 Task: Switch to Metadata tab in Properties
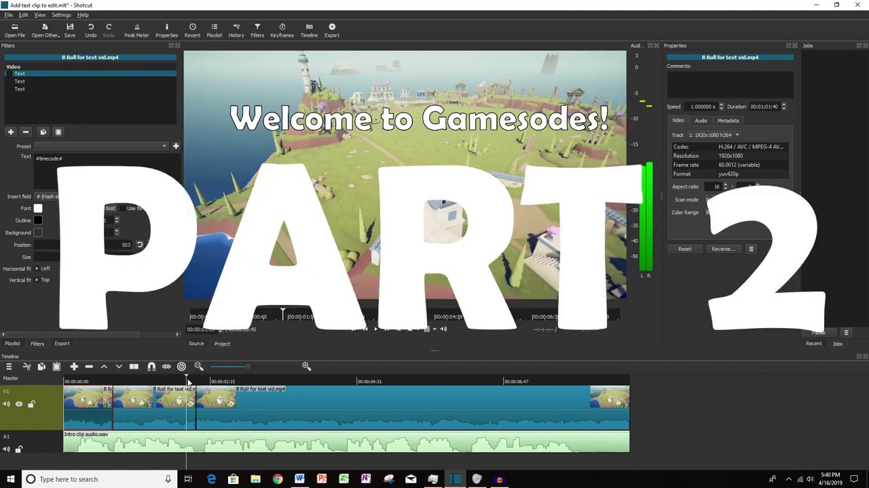click(x=728, y=121)
